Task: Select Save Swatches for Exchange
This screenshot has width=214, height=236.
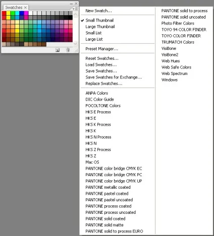Action: tap(114, 77)
